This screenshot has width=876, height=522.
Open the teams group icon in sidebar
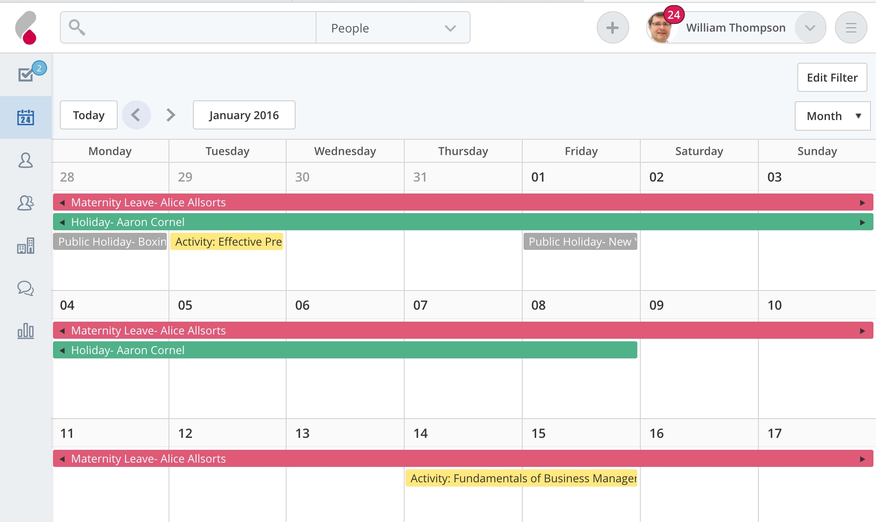[x=26, y=203]
